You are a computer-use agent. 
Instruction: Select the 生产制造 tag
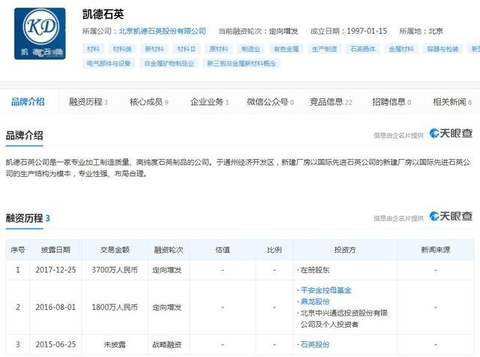pos(325,49)
